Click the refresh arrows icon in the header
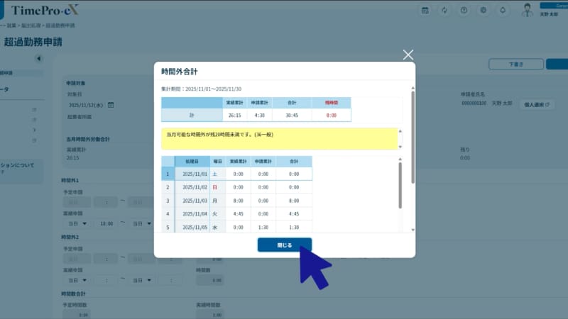This screenshot has width=568, height=319. point(444,11)
